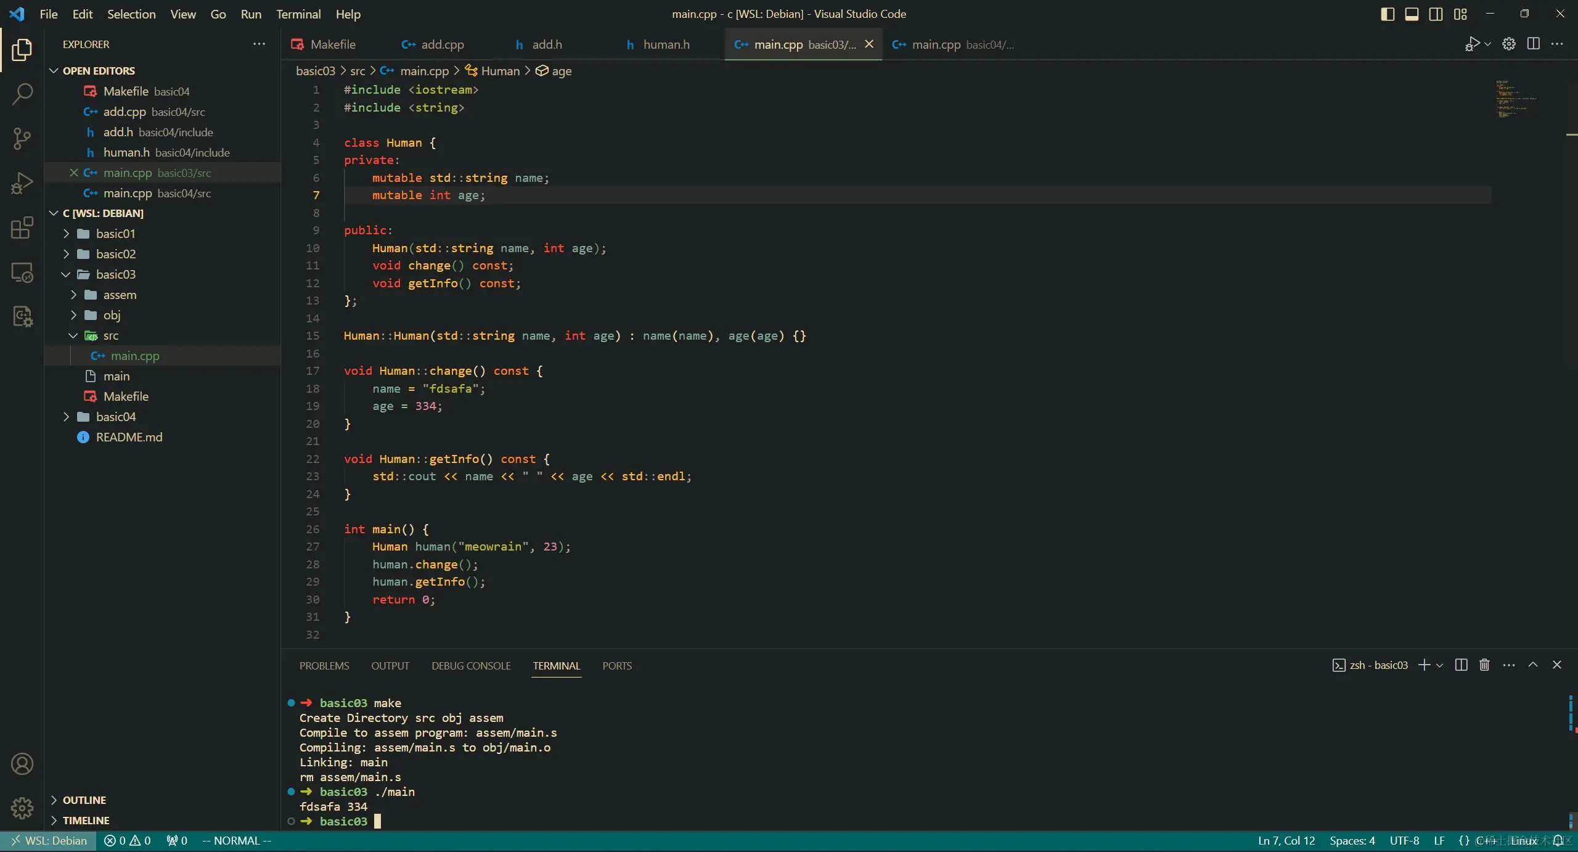Screen dimensions: 1578x852
Task: Click Spaces: 4 indentation in status bar
Action: (1352, 841)
